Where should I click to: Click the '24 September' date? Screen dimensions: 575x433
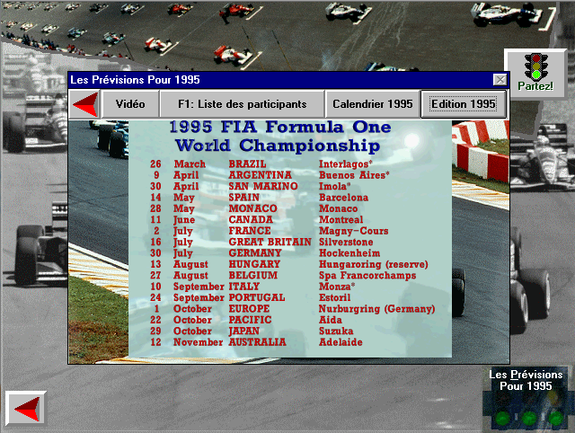coord(187,297)
